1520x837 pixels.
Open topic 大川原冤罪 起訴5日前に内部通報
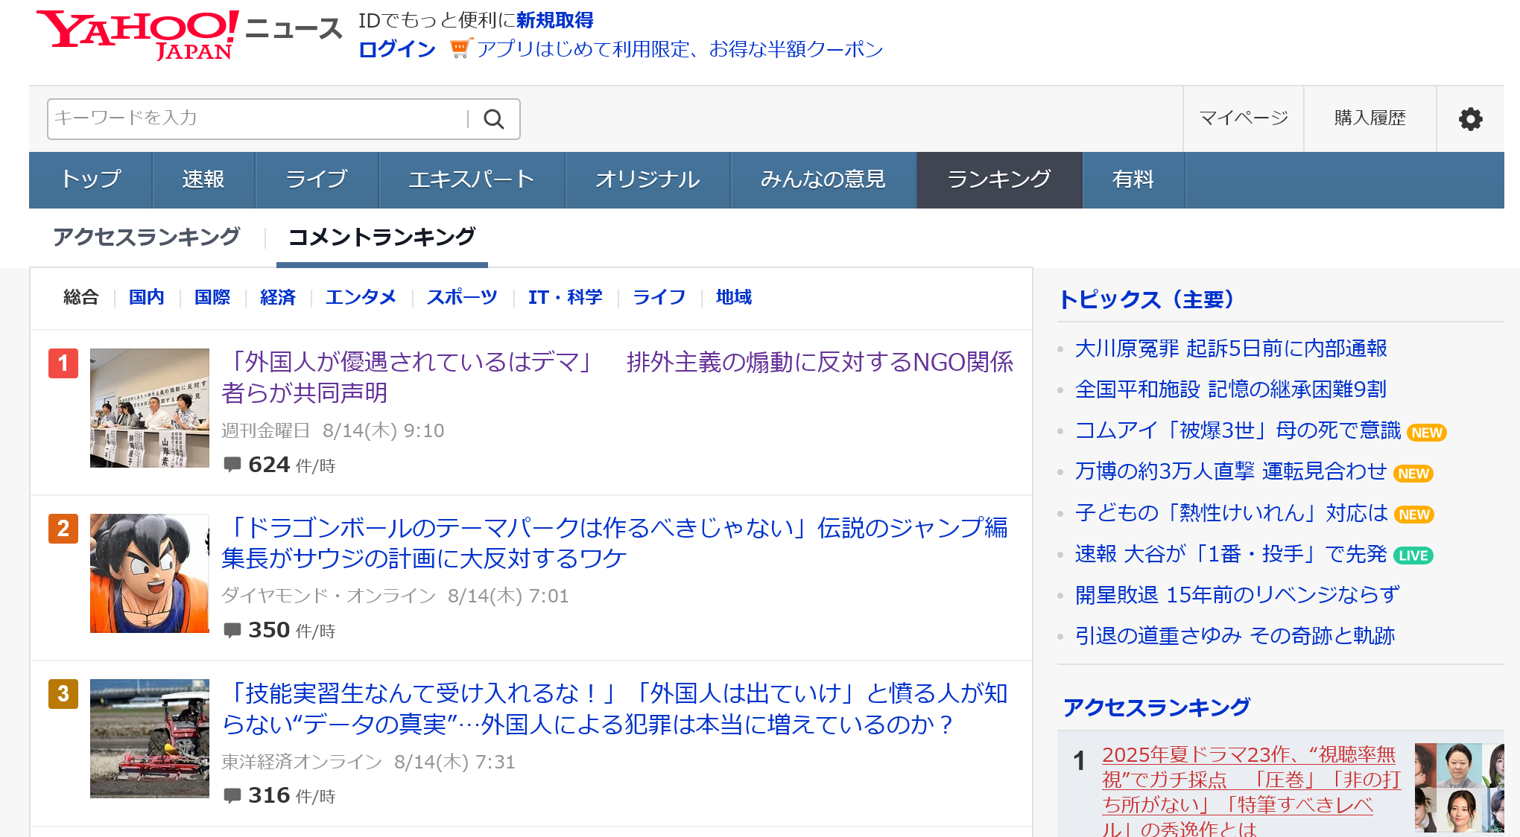(x=1231, y=349)
